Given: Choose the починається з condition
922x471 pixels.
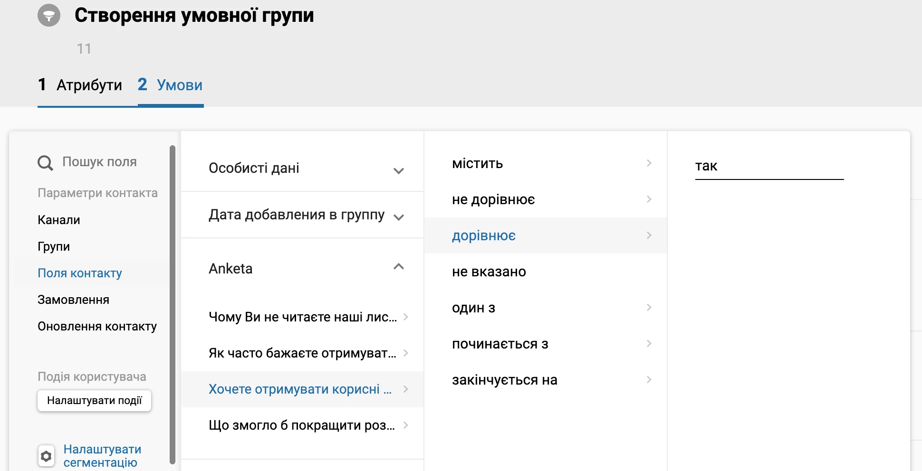Looking at the screenshot, I should pos(546,344).
